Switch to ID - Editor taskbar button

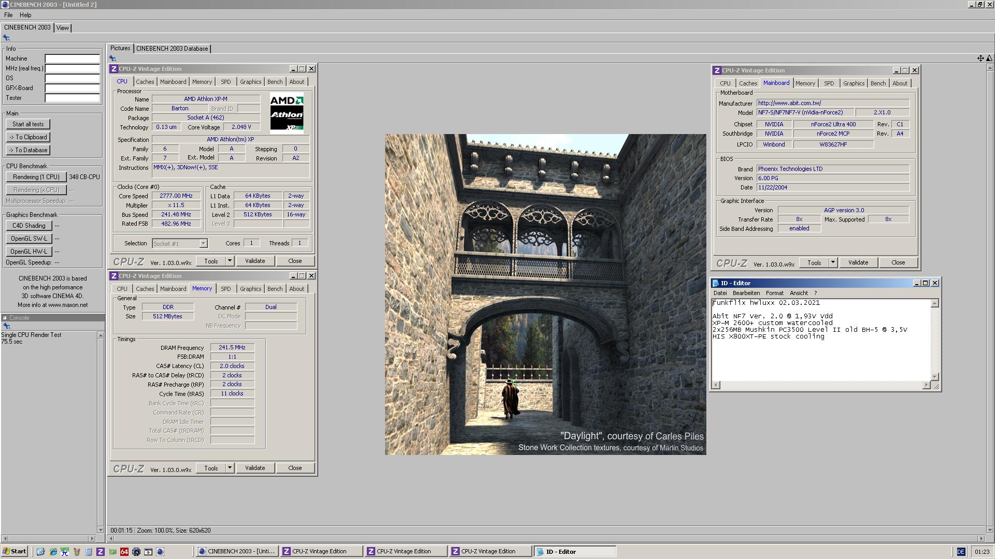(x=575, y=552)
